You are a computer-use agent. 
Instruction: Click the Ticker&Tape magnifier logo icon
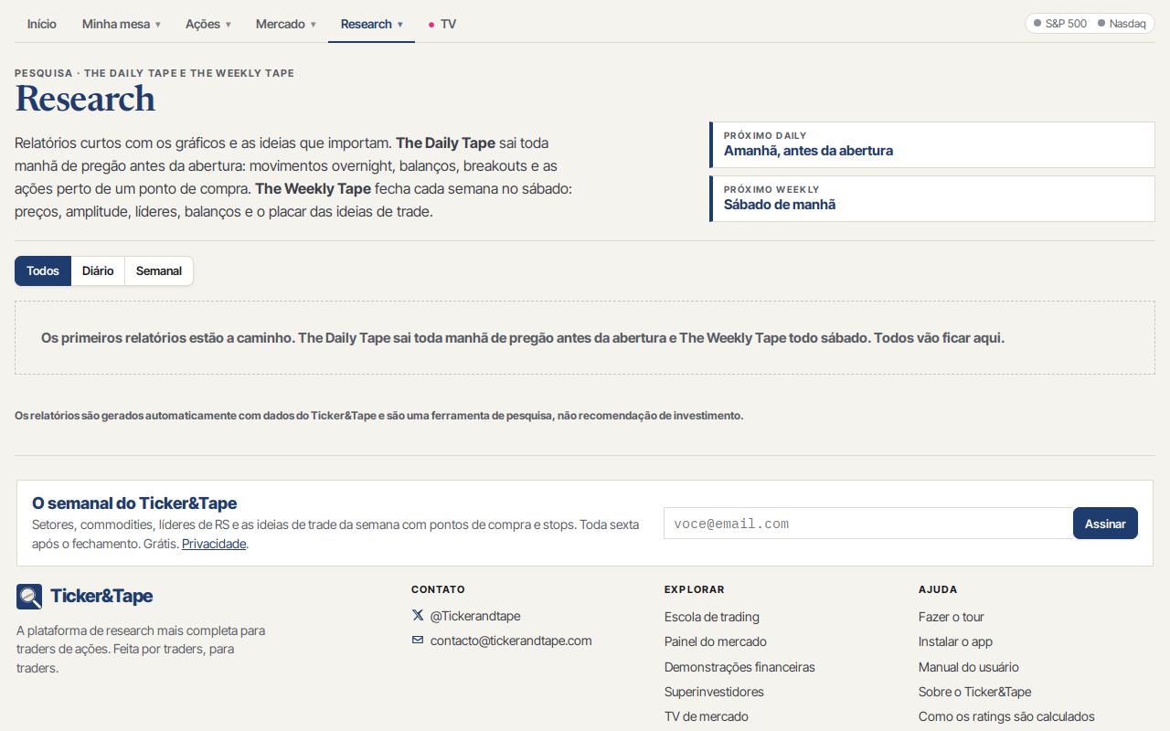(29, 597)
